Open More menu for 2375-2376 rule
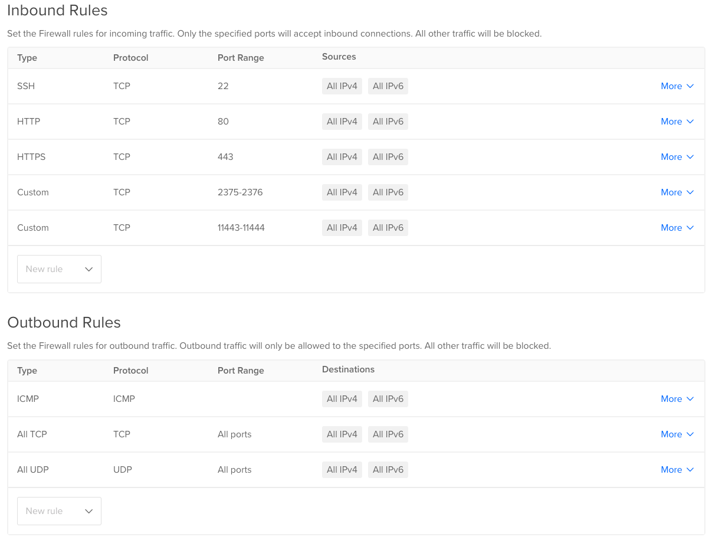The width and height of the screenshot is (709, 540). point(677,192)
